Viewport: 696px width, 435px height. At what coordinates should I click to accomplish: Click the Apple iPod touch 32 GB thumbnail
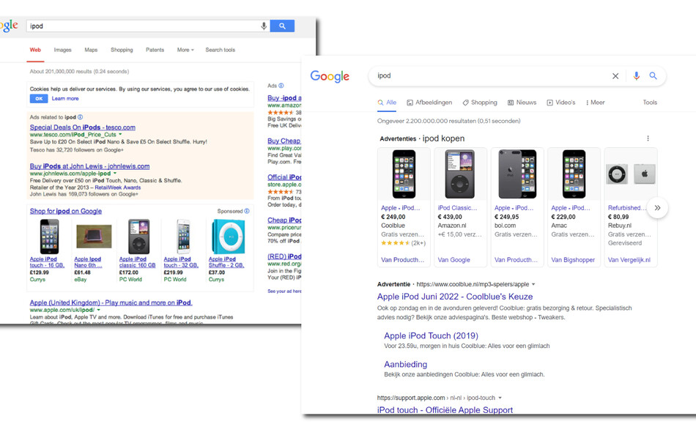183,236
